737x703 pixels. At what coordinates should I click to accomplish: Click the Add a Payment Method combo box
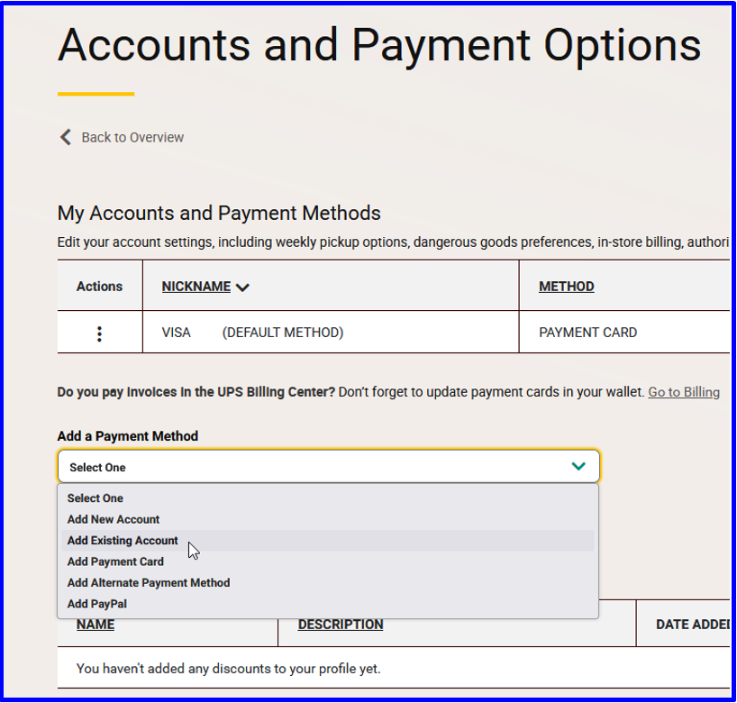pos(328,467)
